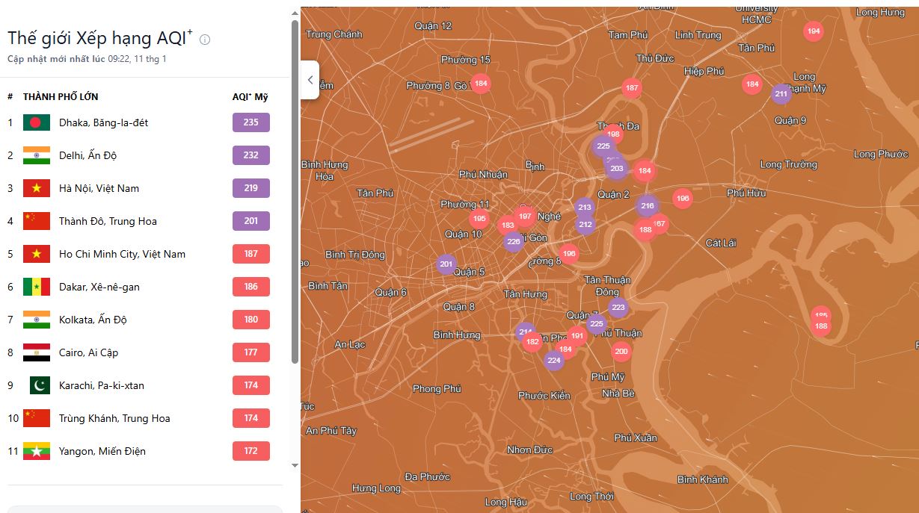Click the purple 226 marker near Sài Gòn

[513, 241]
